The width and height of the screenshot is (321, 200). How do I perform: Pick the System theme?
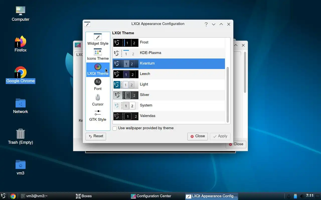[169, 105]
